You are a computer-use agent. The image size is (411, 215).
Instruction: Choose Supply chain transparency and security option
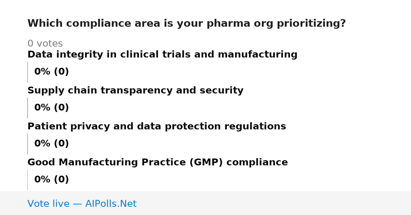tap(135, 91)
